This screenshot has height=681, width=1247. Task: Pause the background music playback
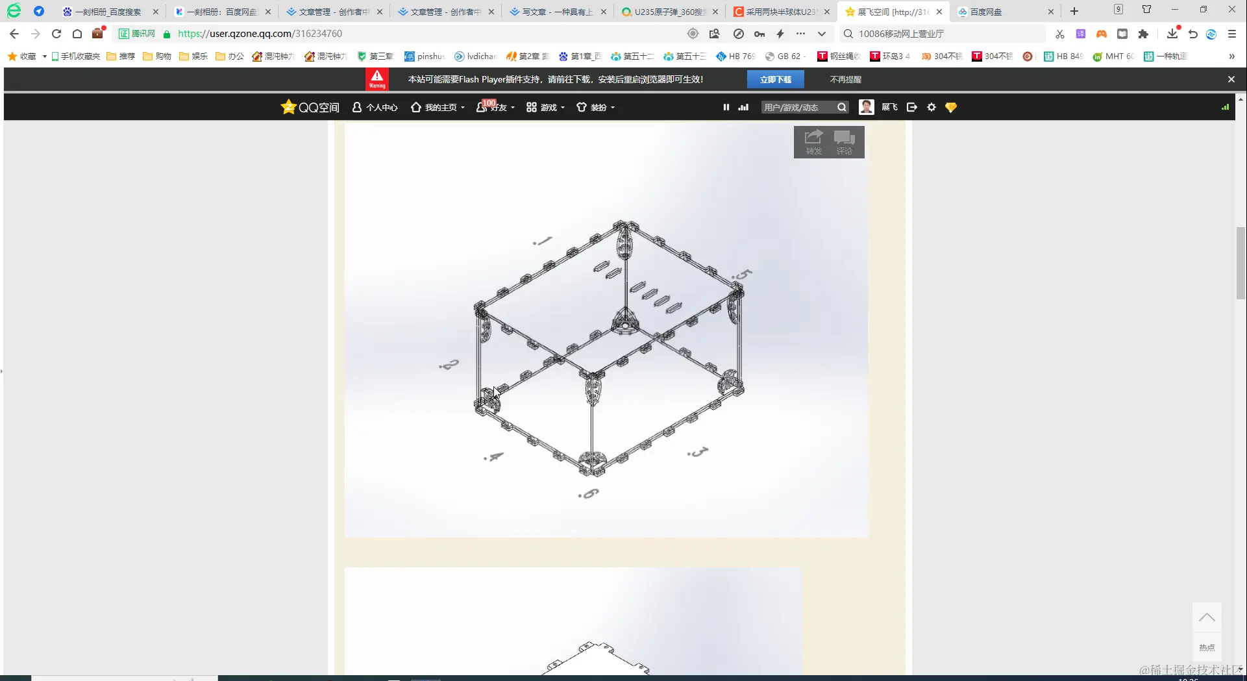pyautogui.click(x=726, y=107)
